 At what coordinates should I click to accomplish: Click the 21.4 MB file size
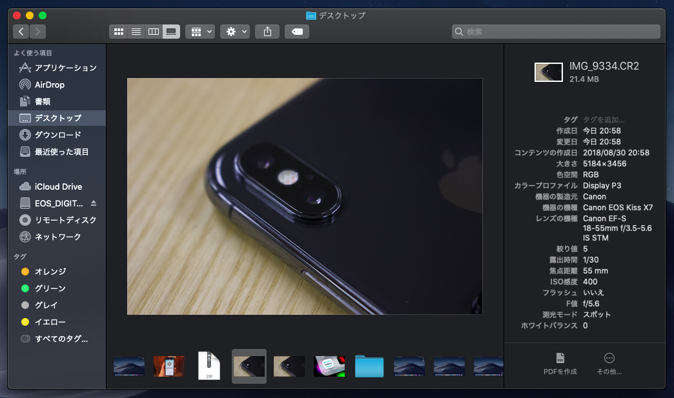(x=584, y=79)
